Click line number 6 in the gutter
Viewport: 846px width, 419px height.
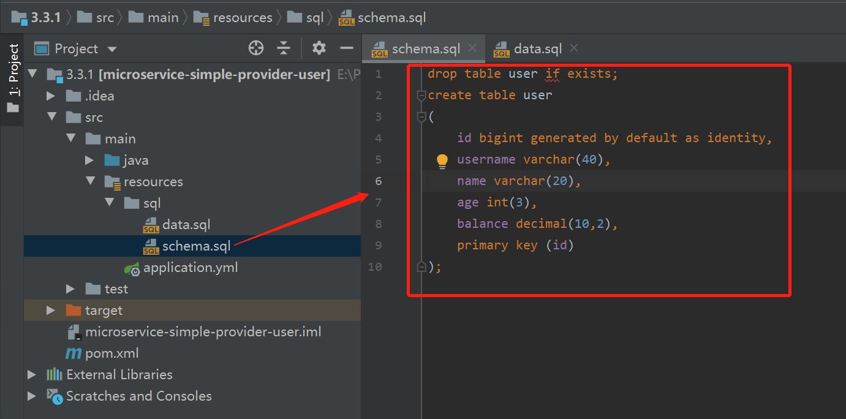tap(379, 181)
